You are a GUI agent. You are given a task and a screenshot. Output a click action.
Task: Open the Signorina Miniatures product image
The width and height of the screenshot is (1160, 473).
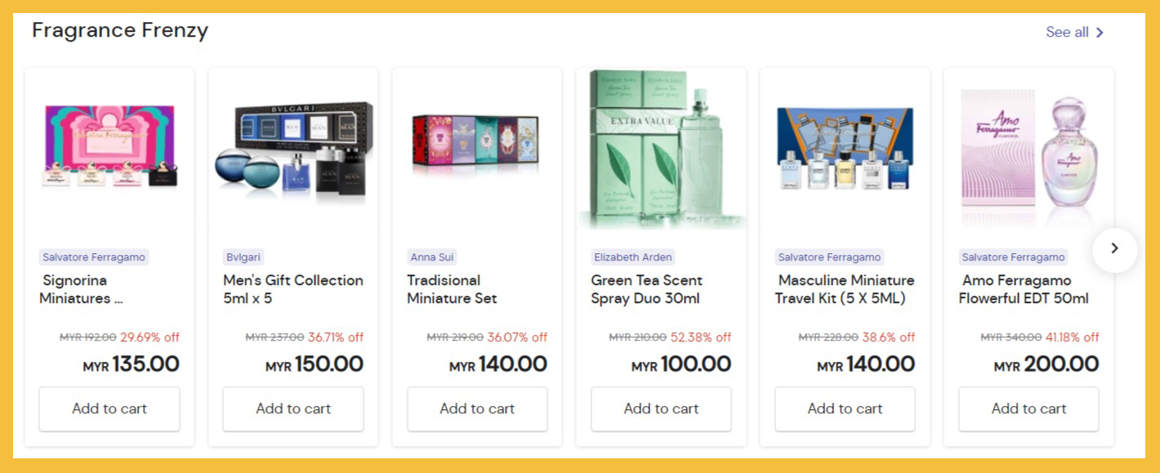[109, 147]
